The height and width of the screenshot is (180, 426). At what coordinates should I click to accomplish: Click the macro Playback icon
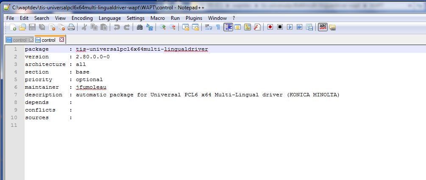290,27
